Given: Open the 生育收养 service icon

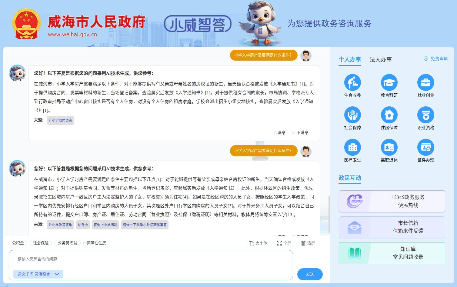Looking at the screenshot, I should click(x=352, y=83).
